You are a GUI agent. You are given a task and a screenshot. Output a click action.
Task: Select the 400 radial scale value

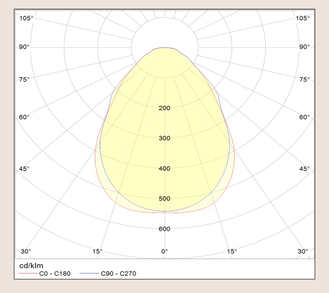pyautogui.click(x=164, y=169)
